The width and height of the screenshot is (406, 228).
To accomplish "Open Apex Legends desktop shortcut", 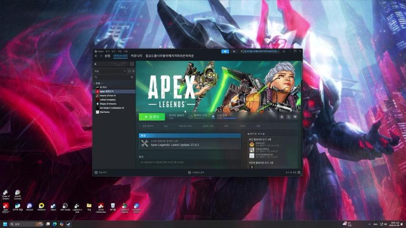I will click(6, 208).
